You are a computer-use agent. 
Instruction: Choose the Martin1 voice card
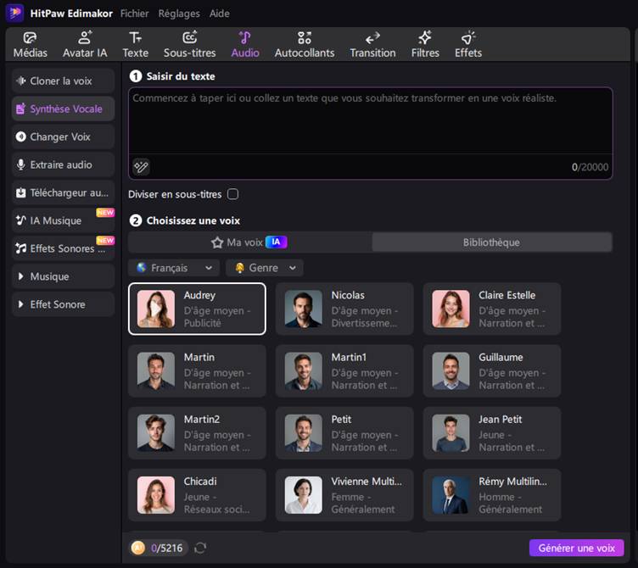coord(344,371)
